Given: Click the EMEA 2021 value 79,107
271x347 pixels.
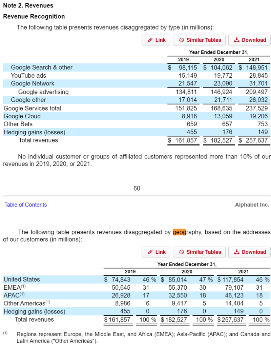Looking at the screenshot, I should pos(234,287).
